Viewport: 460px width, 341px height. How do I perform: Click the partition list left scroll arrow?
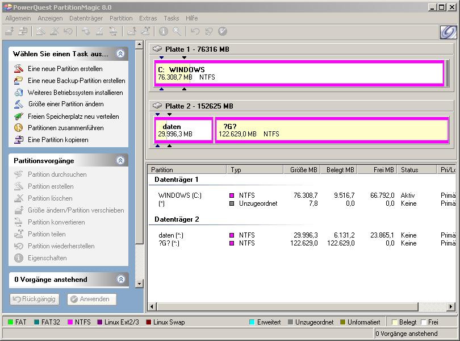coord(152,307)
